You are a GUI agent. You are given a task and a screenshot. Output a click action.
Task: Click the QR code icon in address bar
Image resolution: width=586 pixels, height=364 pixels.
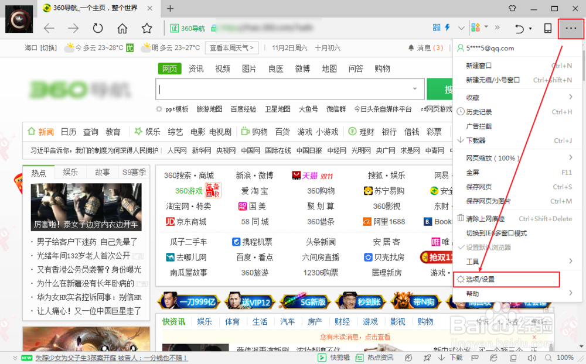(437, 28)
